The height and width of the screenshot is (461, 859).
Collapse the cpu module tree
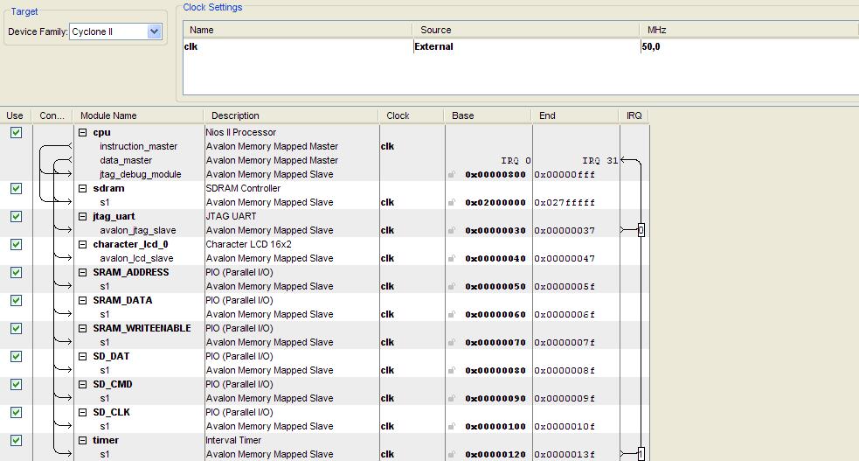(83, 132)
